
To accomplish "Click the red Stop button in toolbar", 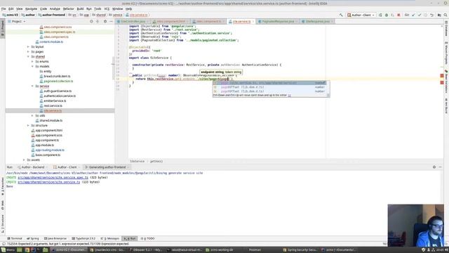I will click(398, 15).
